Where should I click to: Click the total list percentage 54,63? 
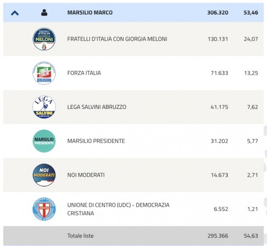click(251, 236)
